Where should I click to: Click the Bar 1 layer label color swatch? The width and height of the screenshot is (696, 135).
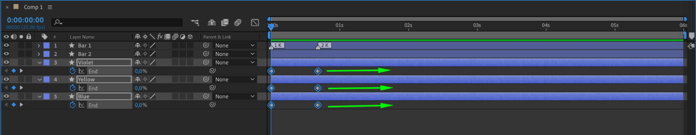[x=46, y=46]
